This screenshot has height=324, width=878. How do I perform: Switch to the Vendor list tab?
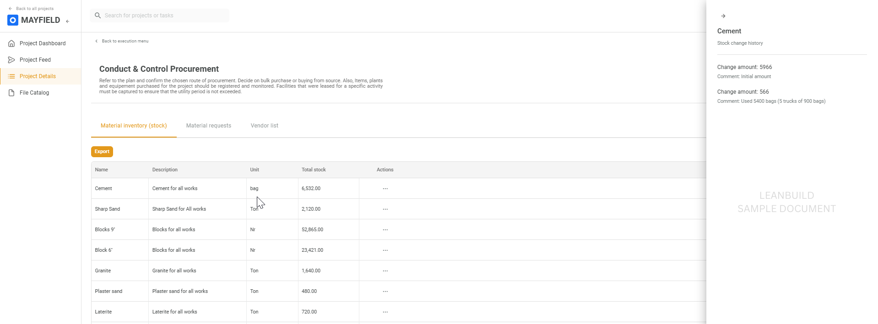[264, 126]
